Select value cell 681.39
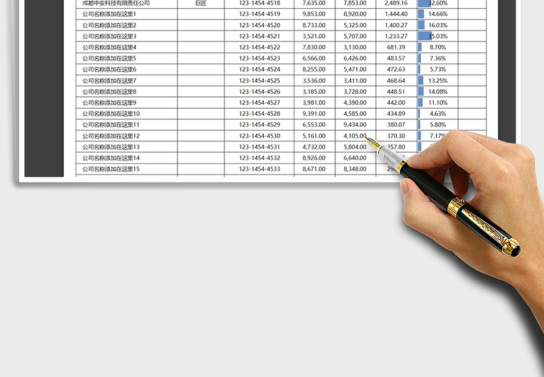The image size is (544, 377). 396,48
